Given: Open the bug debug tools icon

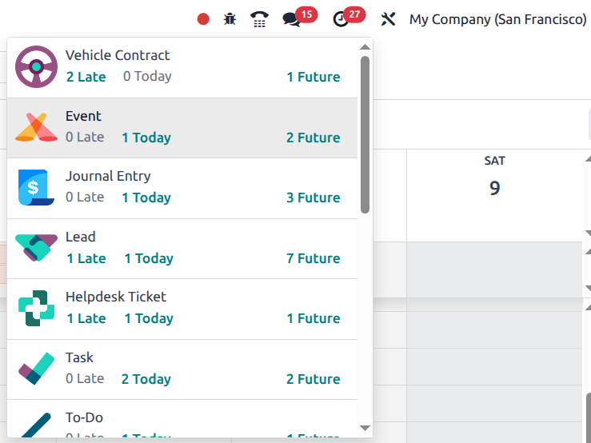Looking at the screenshot, I should tap(230, 19).
